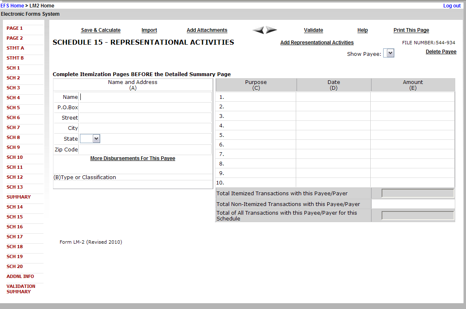Screen dimensions: 466x309
Task: Click Add Attachments in toolbar
Action: (x=207, y=30)
